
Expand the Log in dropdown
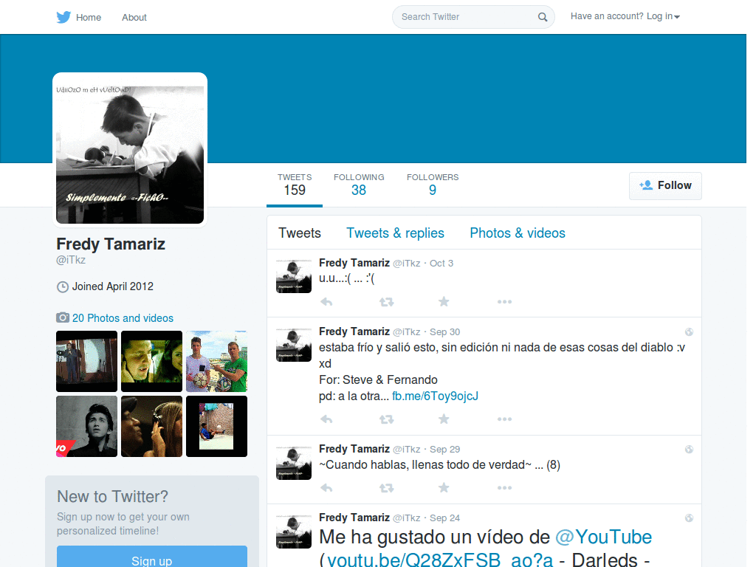tap(625, 16)
